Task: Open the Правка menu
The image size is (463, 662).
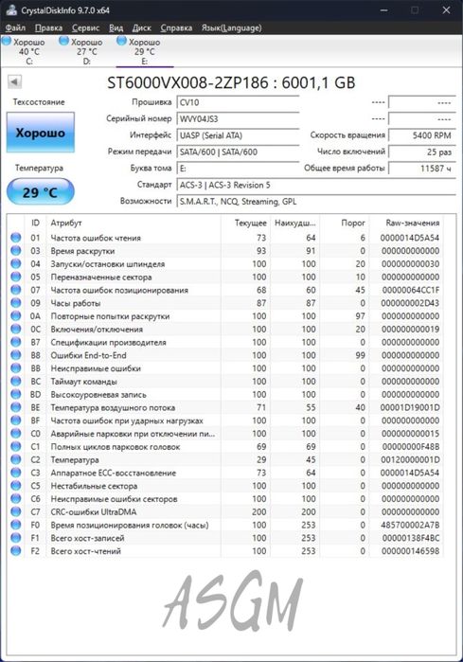Action: (x=48, y=27)
